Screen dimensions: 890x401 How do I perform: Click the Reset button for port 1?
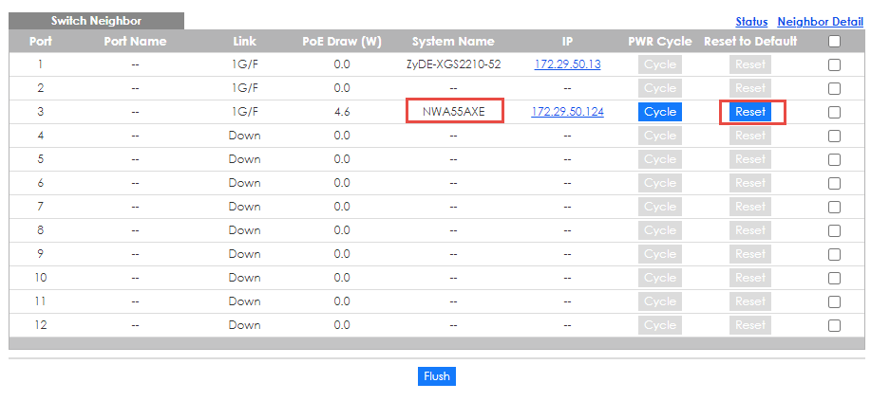point(749,64)
